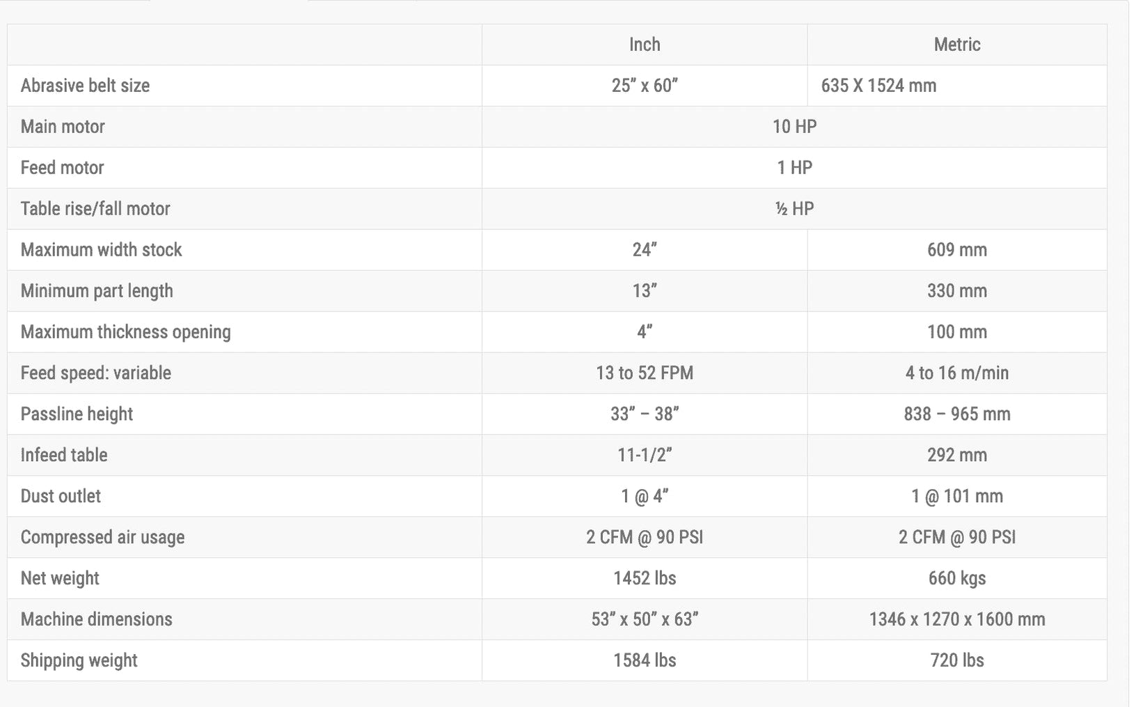Select the Abrasive belt size row label
This screenshot has height=707, width=1136.
click(x=85, y=86)
